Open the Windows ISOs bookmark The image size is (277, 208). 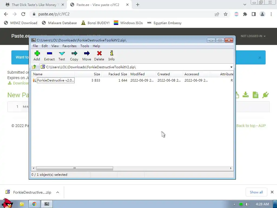pos(128,23)
